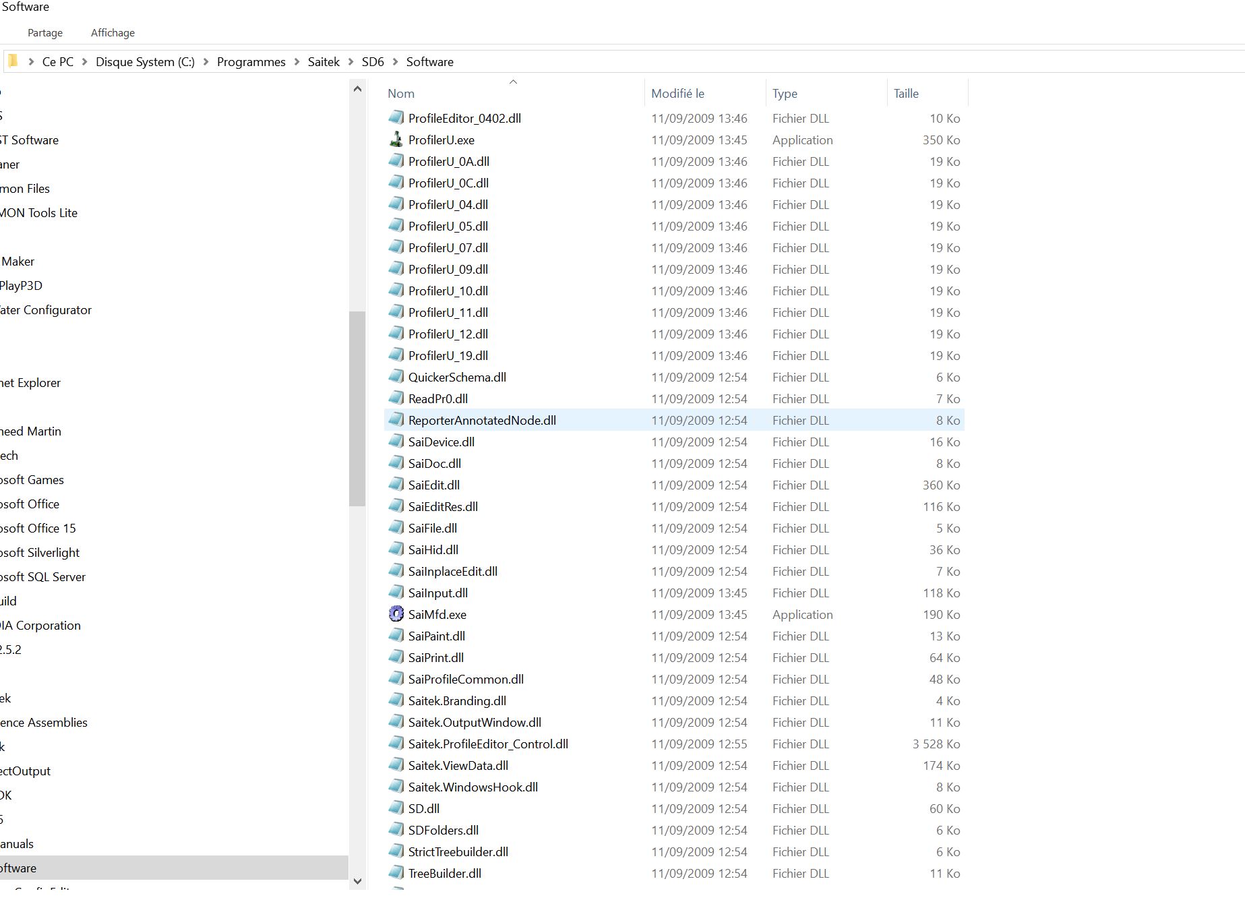Click the ReadPr0.dll file icon
1245x902 pixels.
pyautogui.click(x=396, y=398)
